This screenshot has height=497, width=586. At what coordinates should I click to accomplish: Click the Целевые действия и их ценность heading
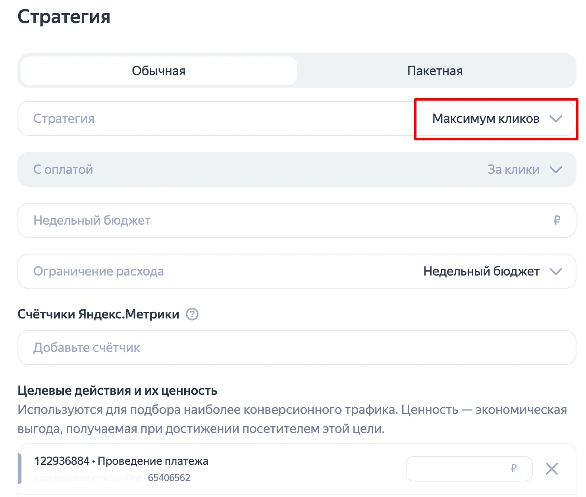[x=118, y=390]
